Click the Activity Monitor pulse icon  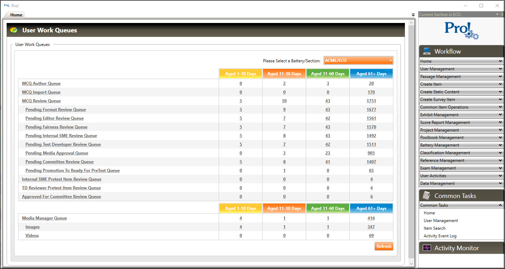[427, 248]
